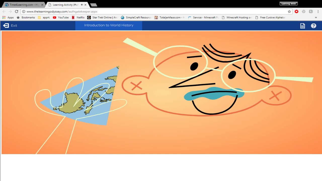Click the address bar URL

(62, 12)
